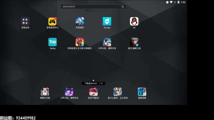214x120 pixels.
Task: Open 坎特伯雷公主与骑士 game
Action: click(x=80, y=42)
